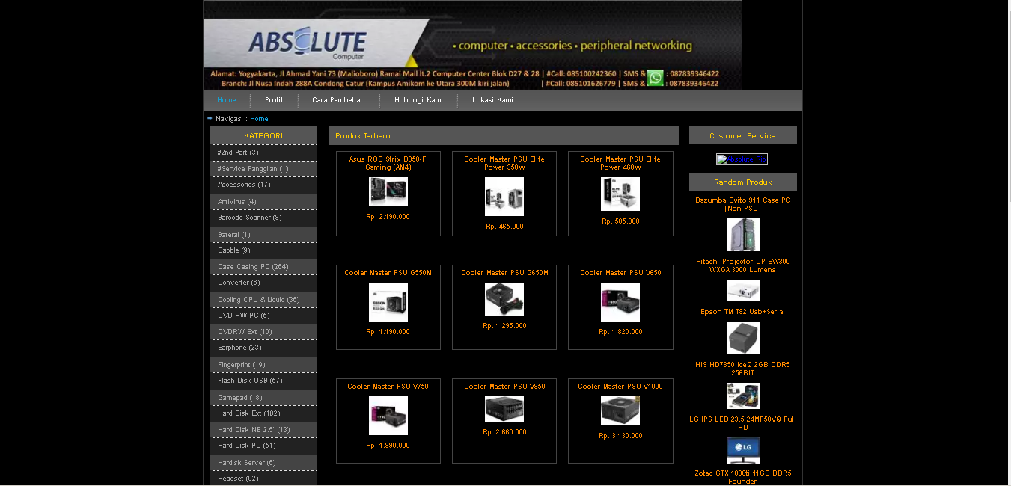Click PSU Elite Power 350W thumbnail
Viewport: 1011px width, 486px height.
504,197
